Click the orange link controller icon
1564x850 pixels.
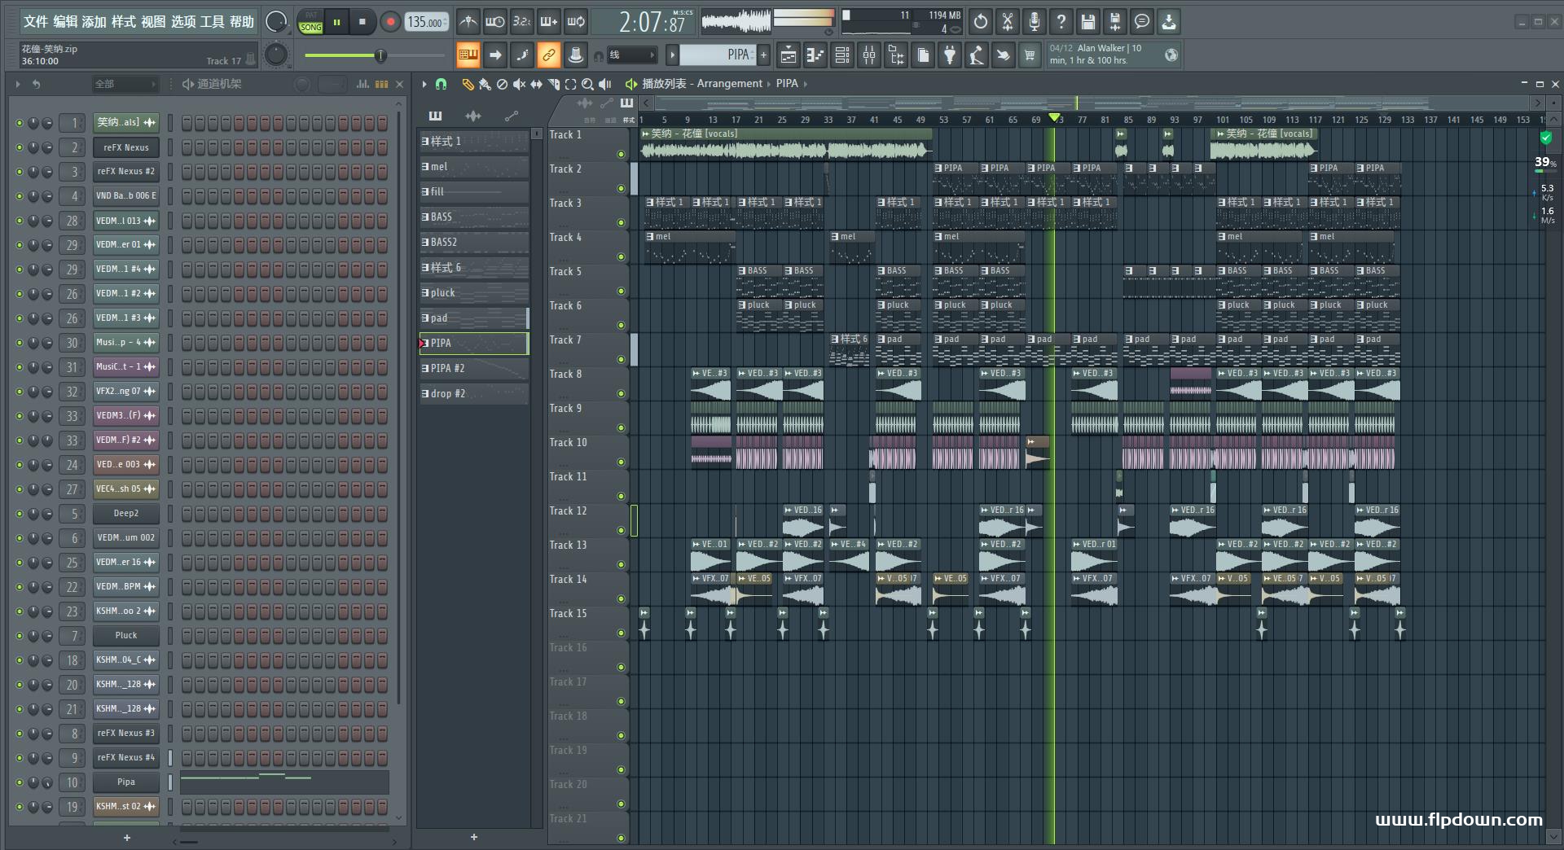548,55
